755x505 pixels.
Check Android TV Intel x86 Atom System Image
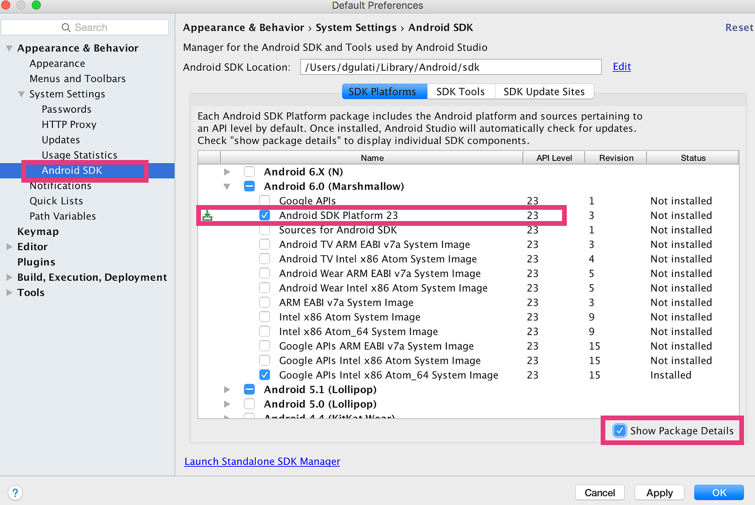[x=265, y=259]
